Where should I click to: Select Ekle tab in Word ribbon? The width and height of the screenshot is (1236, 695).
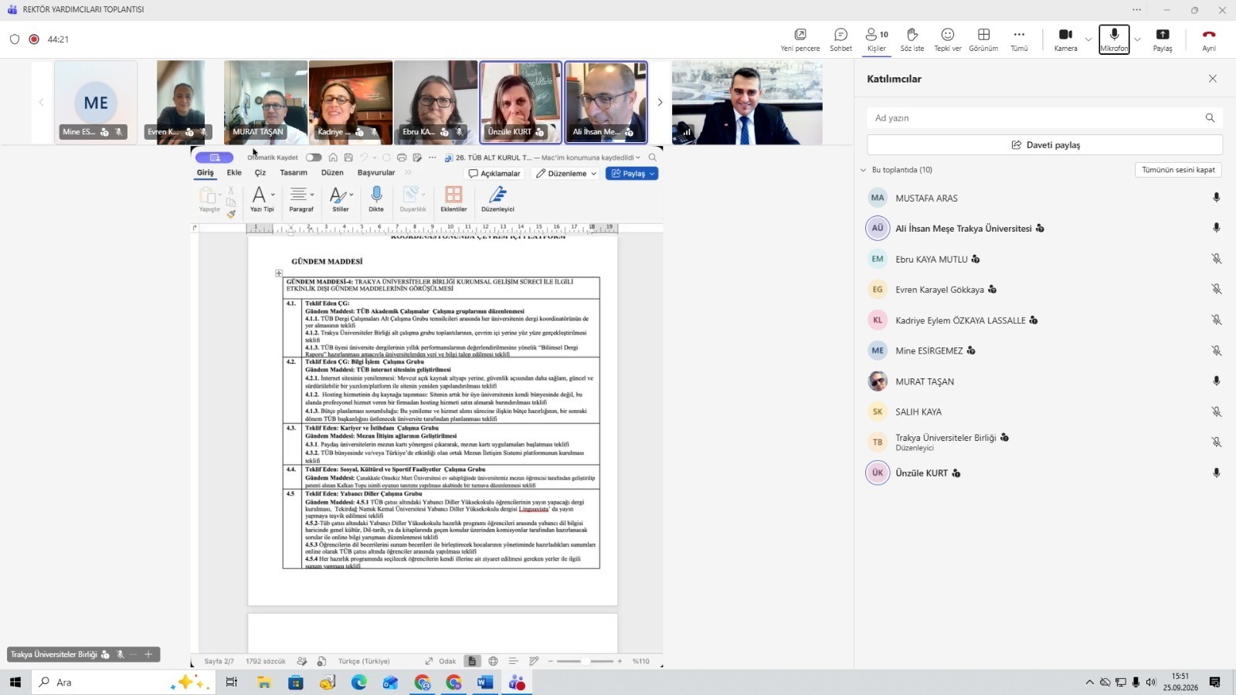click(234, 173)
